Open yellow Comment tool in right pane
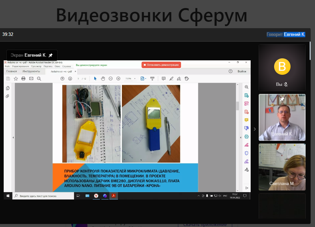The width and height of the screenshot is (315, 227). click(247, 120)
